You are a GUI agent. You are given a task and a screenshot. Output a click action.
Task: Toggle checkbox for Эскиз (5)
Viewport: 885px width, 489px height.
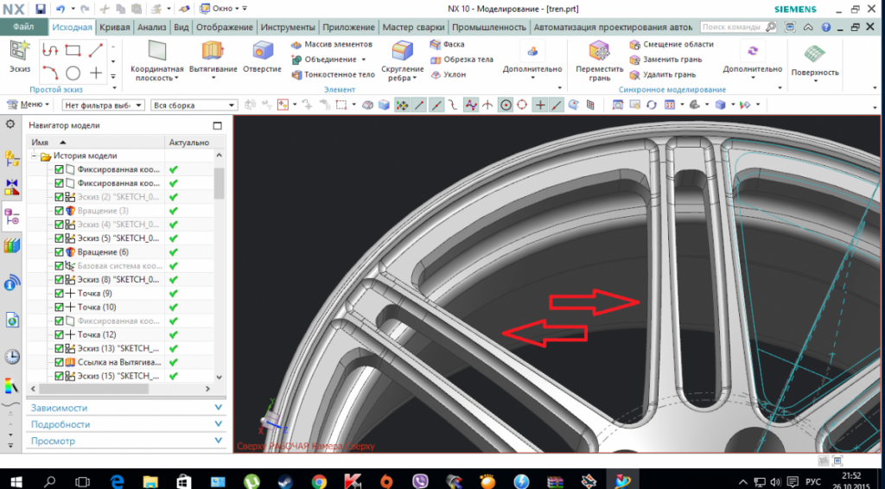tap(59, 238)
